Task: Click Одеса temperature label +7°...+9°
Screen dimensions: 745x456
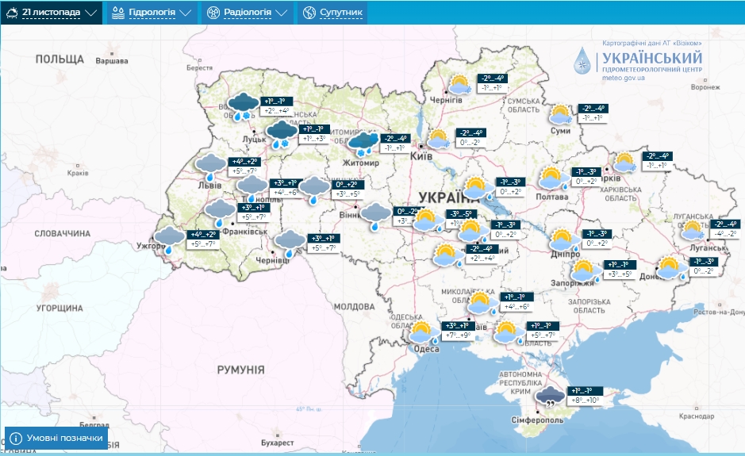Action: (x=458, y=335)
